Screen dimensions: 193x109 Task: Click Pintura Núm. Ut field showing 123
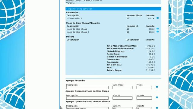tap(122, 108)
